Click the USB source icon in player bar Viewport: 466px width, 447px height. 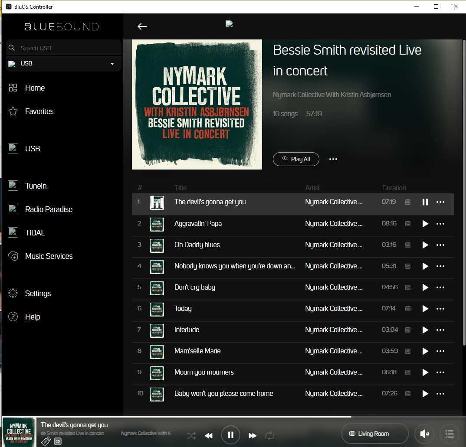46,441
